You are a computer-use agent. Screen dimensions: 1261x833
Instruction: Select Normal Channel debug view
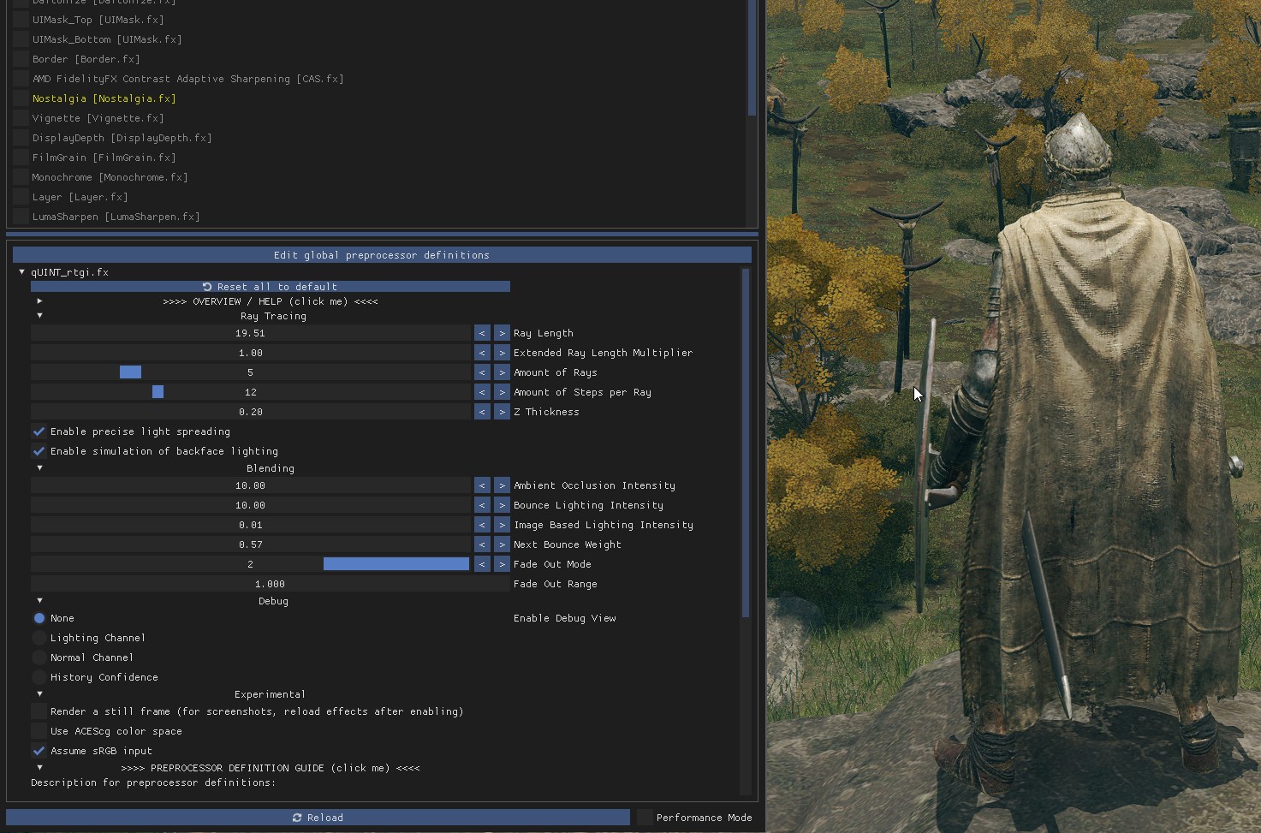(x=39, y=657)
